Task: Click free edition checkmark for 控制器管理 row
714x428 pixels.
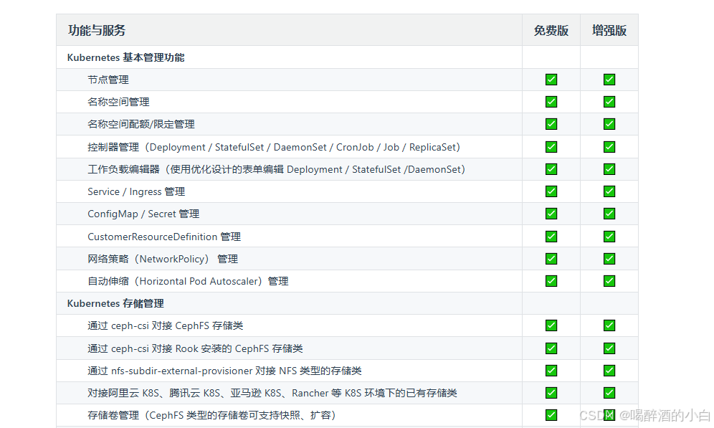Action: [x=551, y=147]
